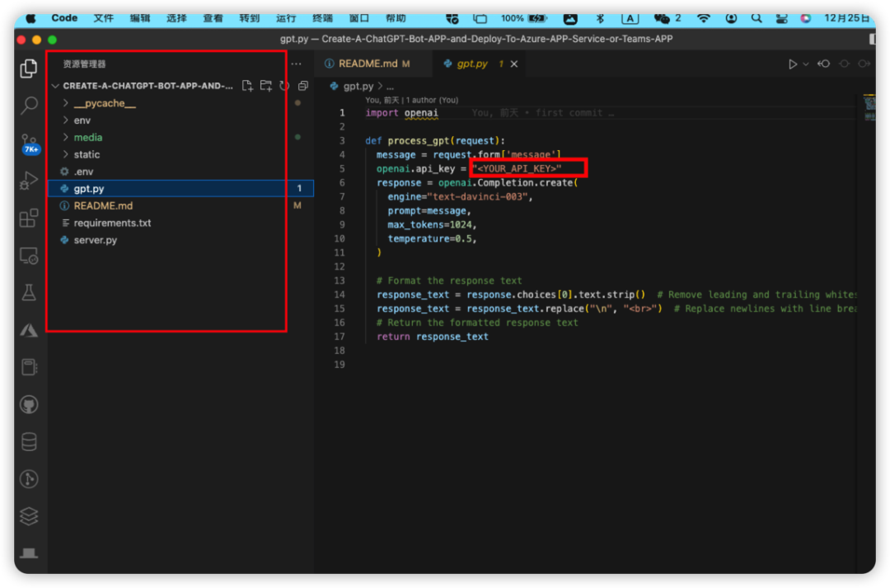This screenshot has width=890, height=588.
Task: Open the database view in activity bar
Action: pyautogui.click(x=29, y=442)
